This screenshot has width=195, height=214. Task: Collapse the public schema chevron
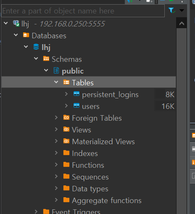[x=46, y=70]
